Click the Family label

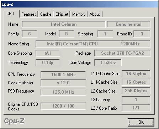(x=14, y=34)
